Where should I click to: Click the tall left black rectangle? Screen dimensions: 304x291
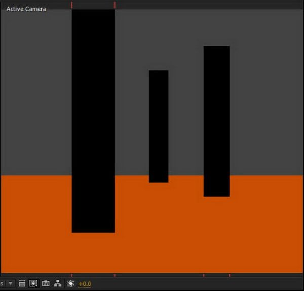point(93,120)
